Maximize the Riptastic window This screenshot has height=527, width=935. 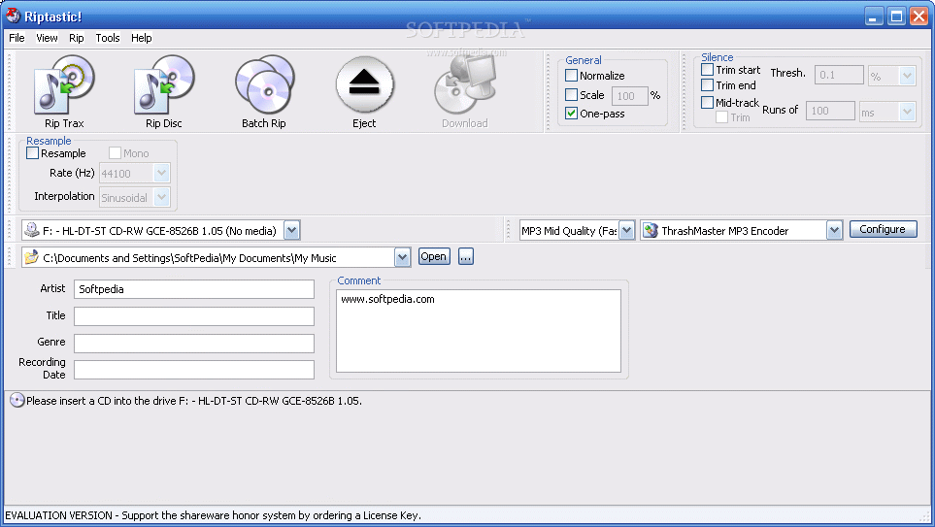point(896,16)
